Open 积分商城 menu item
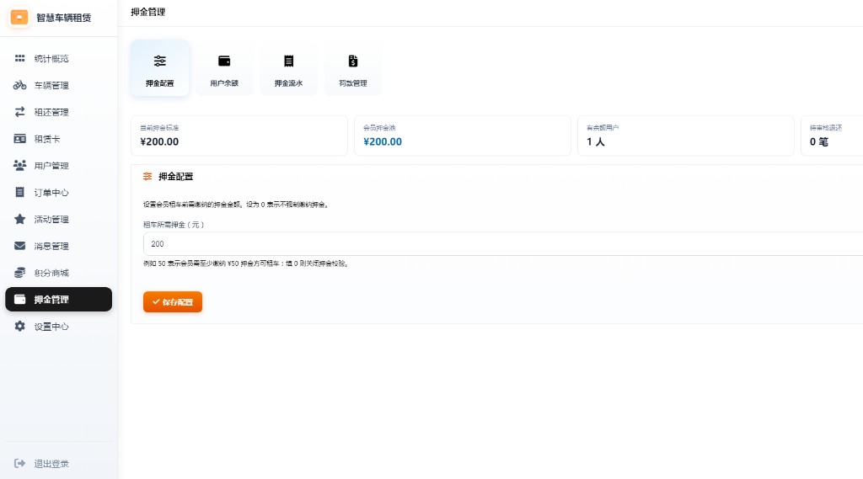 pos(58,273)
